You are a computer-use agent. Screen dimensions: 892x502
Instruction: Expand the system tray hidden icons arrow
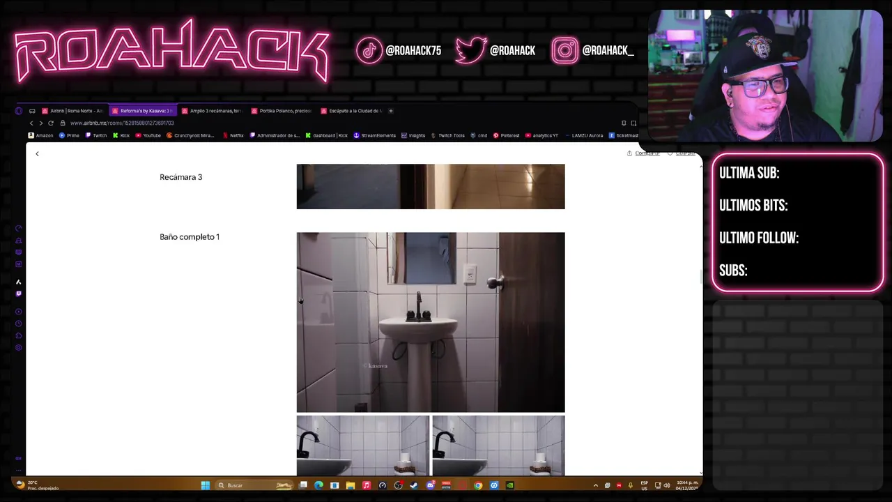coord(596,485)
